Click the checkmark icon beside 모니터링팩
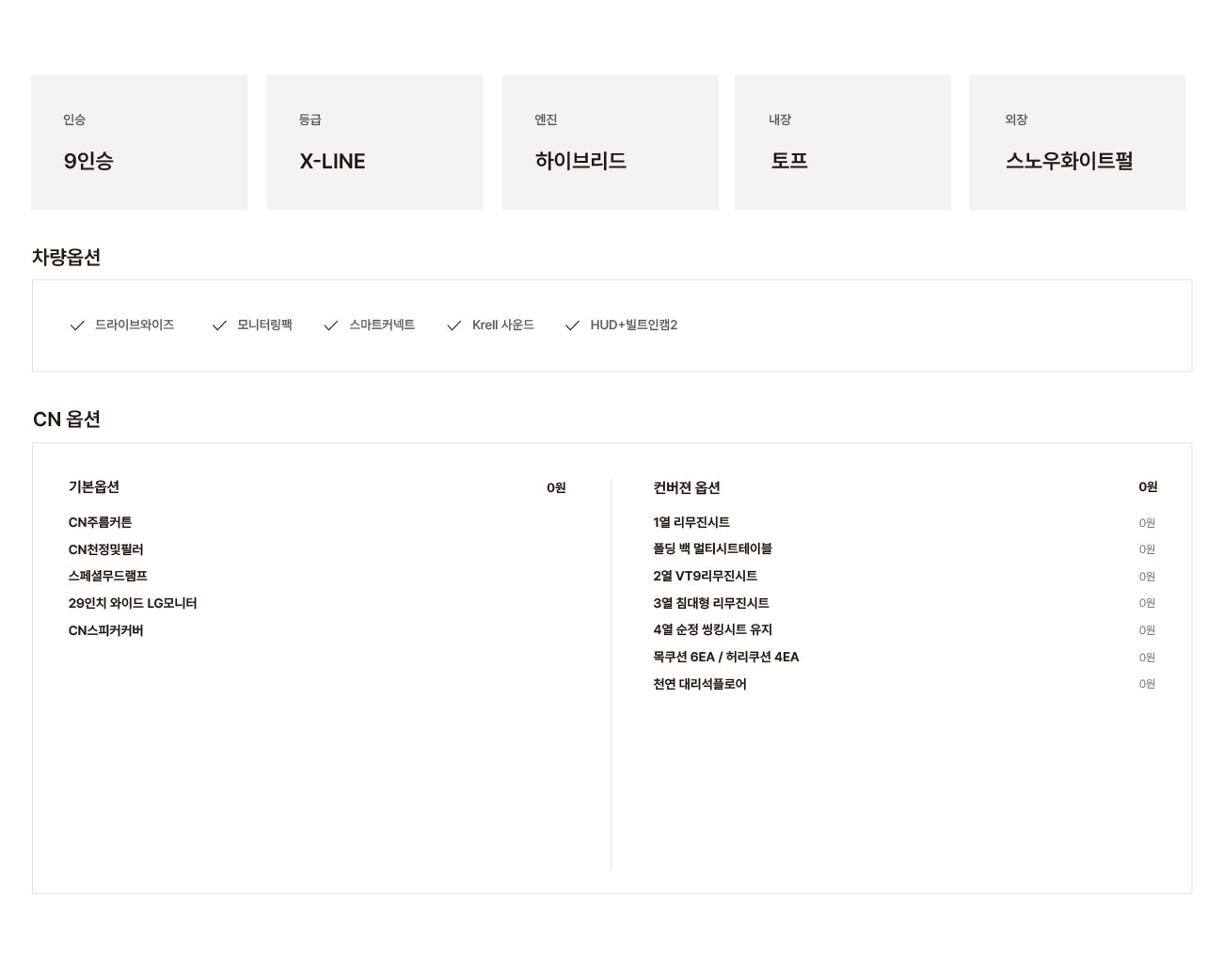1223x968 pixels. (x=219, y=325)
